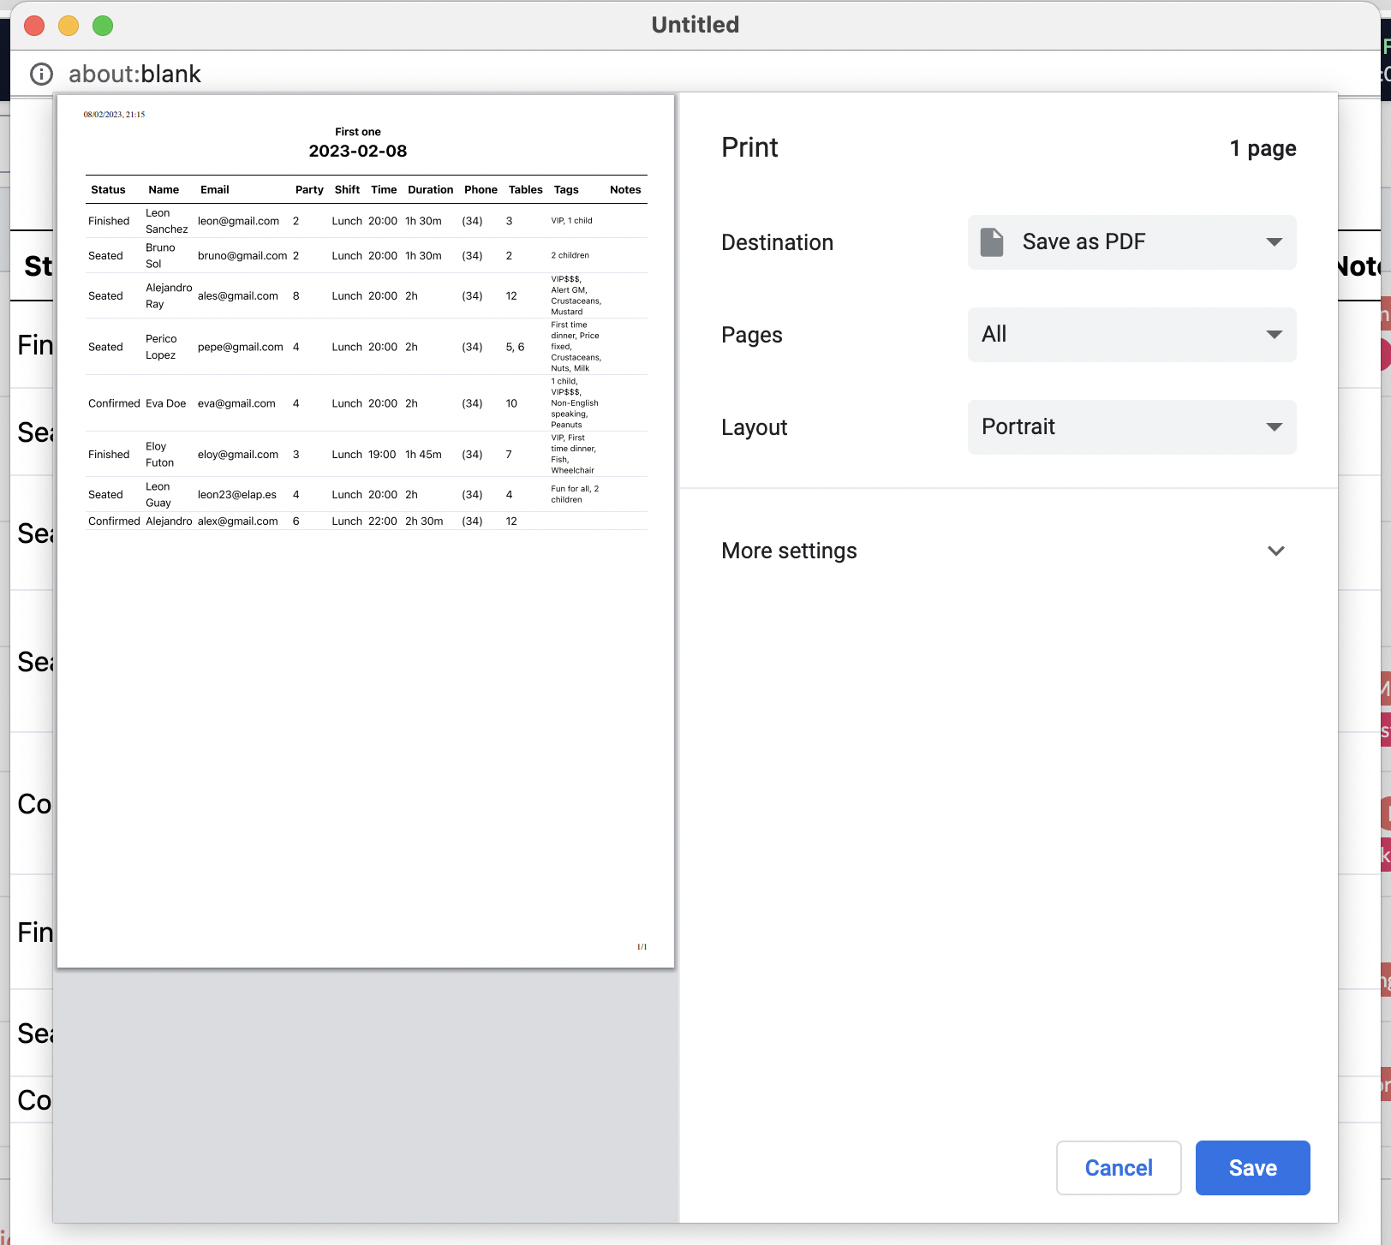The width and height of the screenshot is (1391, 1245).
Task: Click leon@gmail.com in the preview table
Action: point(238,221)
